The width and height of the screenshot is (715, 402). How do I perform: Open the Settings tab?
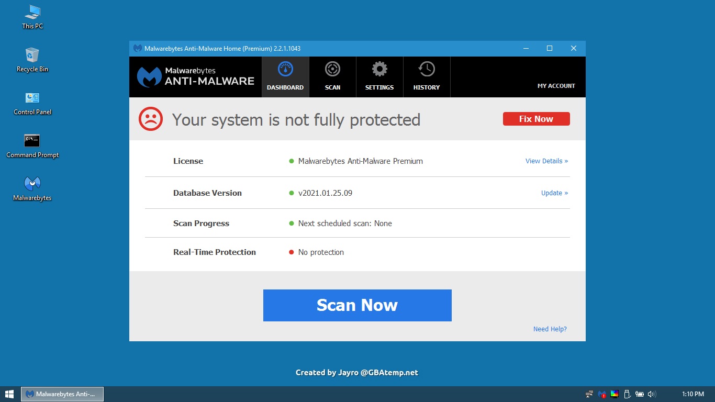click(379, 77)
